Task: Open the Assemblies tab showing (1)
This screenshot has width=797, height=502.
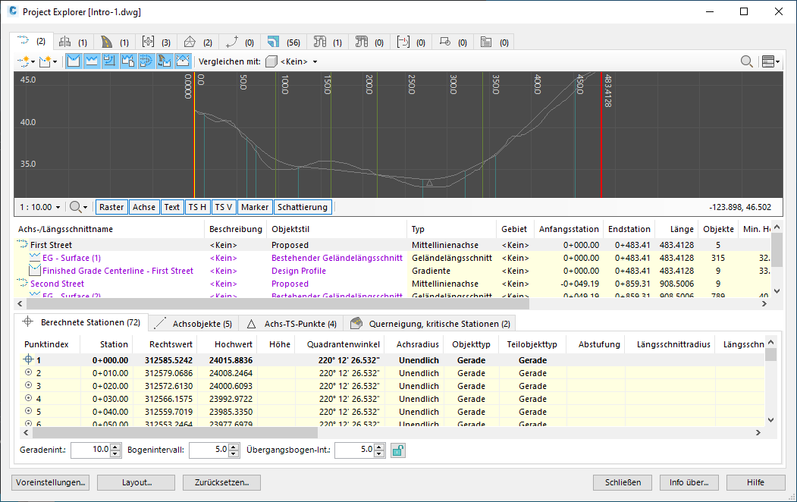Action: coord(74,42)
